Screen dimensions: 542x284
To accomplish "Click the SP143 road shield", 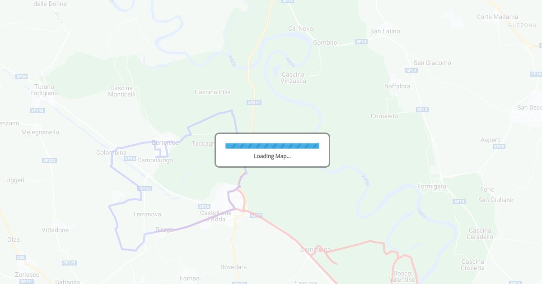I will click(x=37, y=110).
